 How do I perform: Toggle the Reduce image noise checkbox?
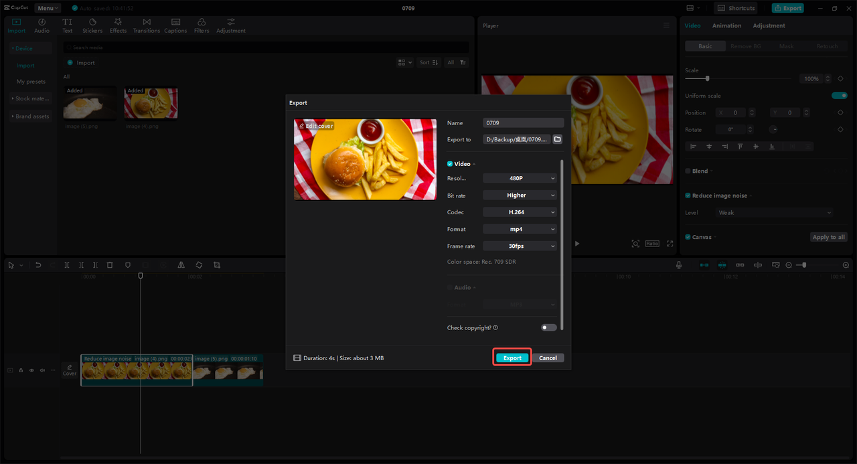coord(688,196)
